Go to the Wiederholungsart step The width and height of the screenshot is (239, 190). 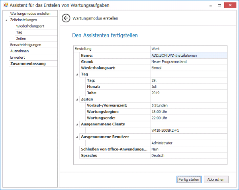click(36, 26)
